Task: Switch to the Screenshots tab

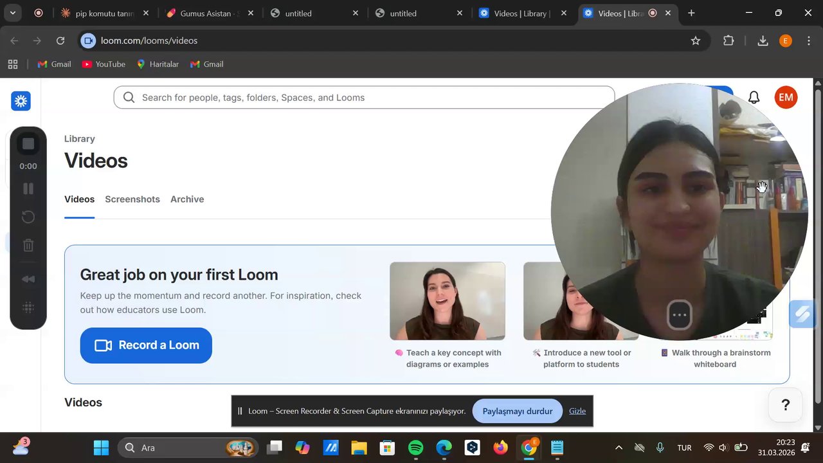Action: pos(132,199)
